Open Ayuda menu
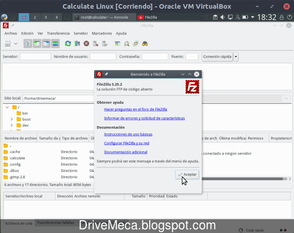Image resolution: width=294 pixels, height=233 pixels. (x=121, y=33)
